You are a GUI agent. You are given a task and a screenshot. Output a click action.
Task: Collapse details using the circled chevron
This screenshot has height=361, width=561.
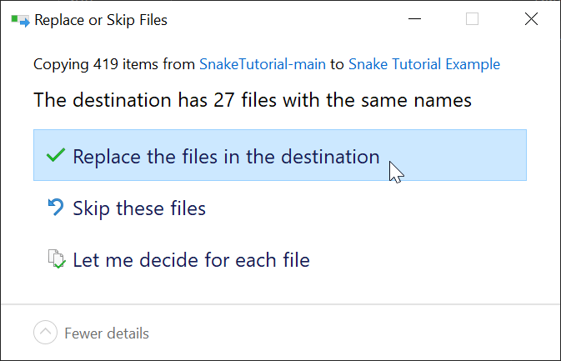(x=45, y=333)
